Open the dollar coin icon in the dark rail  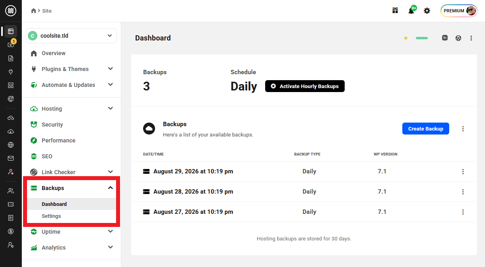11,231
